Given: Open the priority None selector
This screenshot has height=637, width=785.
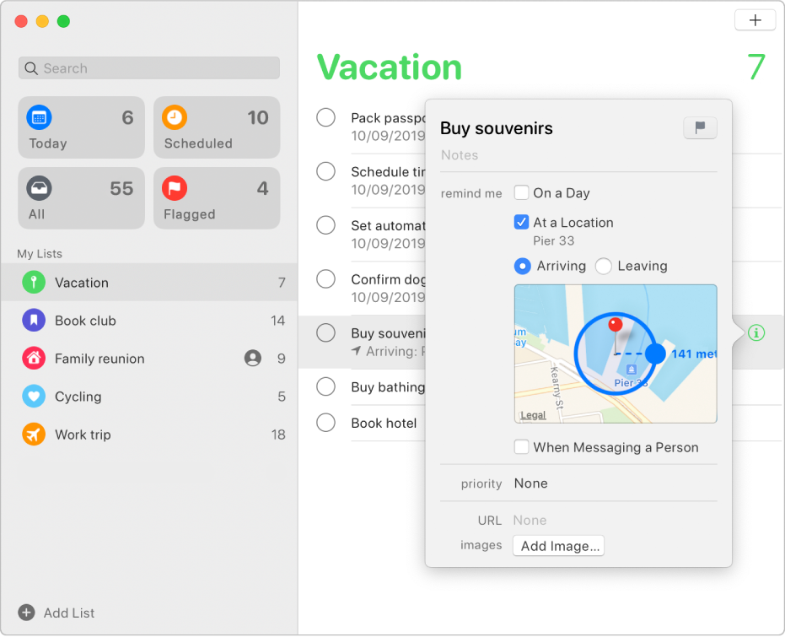Looking at the screenshot, I should pyautogui.click(x=530, y=483).
